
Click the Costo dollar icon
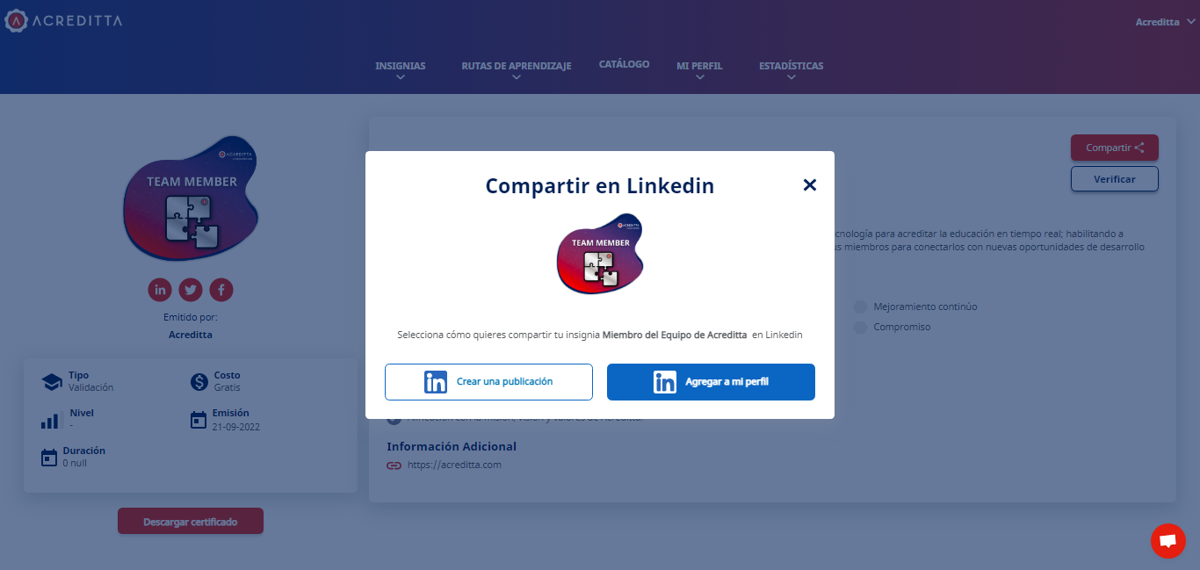pos(199,382)
